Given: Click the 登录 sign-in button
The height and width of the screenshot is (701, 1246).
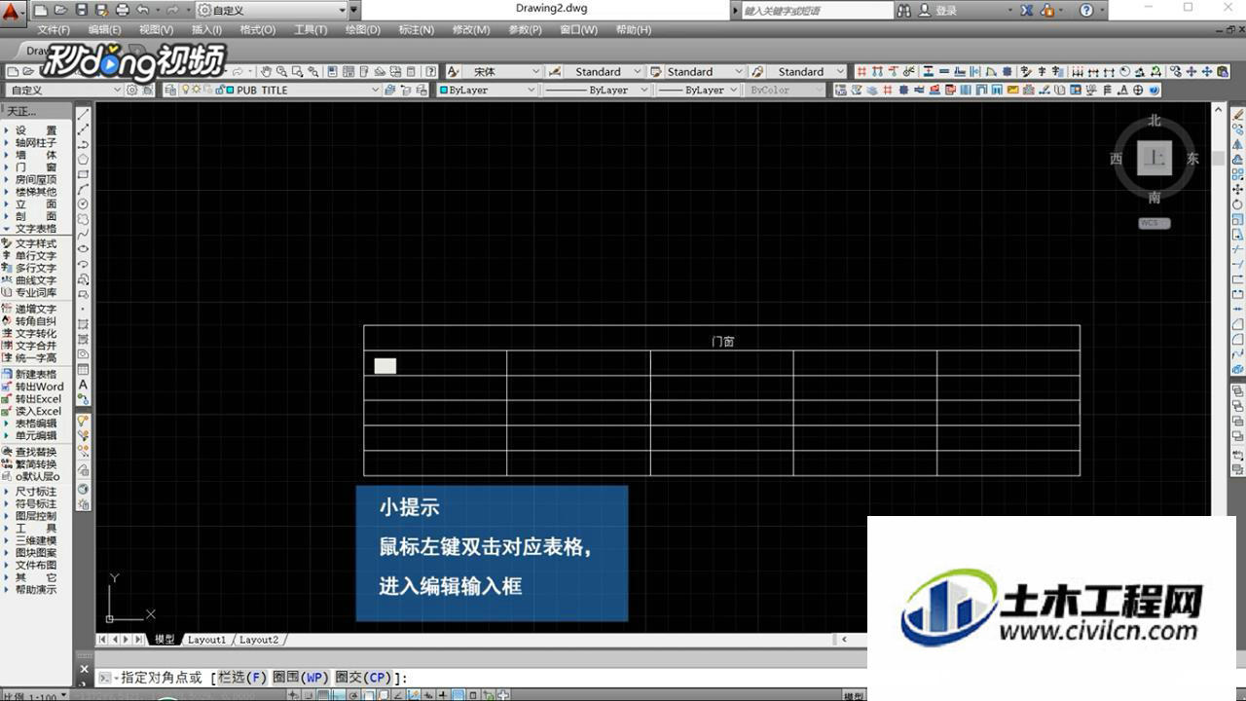Looking at the screenshot, I should (938, 10).
